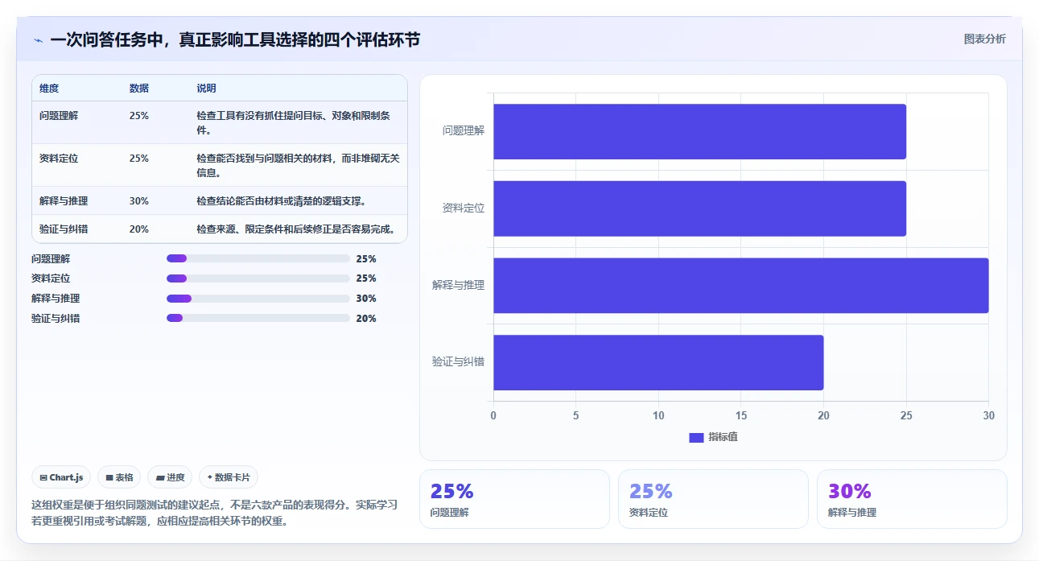Open the 25% 资料定位 data card
The image size is (1039, 561).
pyautogui.click(x=713, y=499)
